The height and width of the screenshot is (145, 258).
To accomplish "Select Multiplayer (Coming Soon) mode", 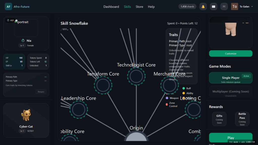I will tap(231, 92).
